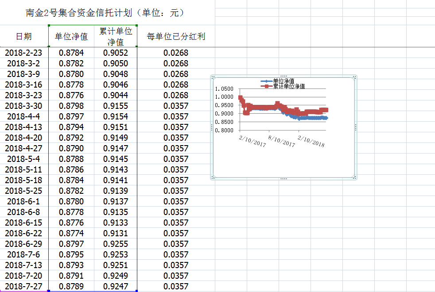Click the 1.0500 label on the vertical axis

224,89
